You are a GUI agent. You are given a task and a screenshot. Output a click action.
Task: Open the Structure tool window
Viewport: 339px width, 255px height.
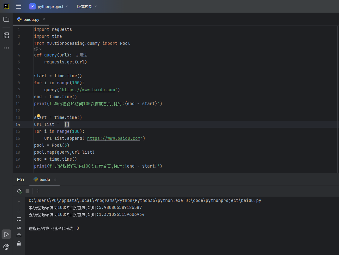6,35
